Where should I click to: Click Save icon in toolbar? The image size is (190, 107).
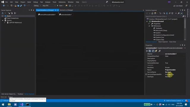pyautogui.click(x=18, y=6)
